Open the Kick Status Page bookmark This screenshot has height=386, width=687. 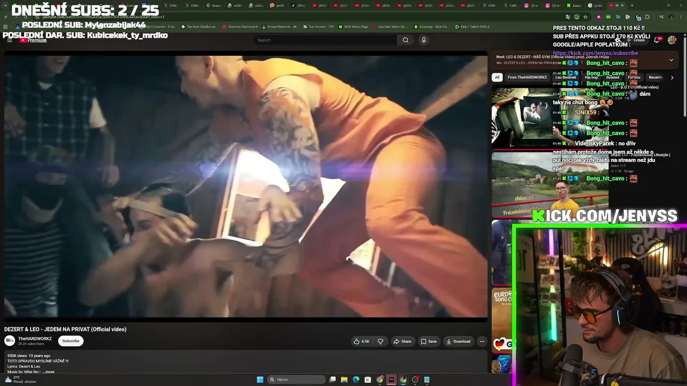354,27
